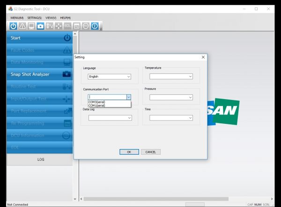This screenshot has height=207, width=281.
Task: Click the NUM indicator in status bar
Action: (258, 205)
